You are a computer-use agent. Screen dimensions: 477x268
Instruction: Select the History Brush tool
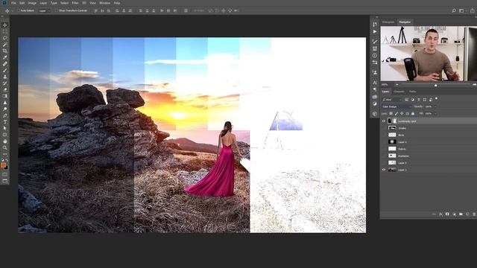pos(5,83)
